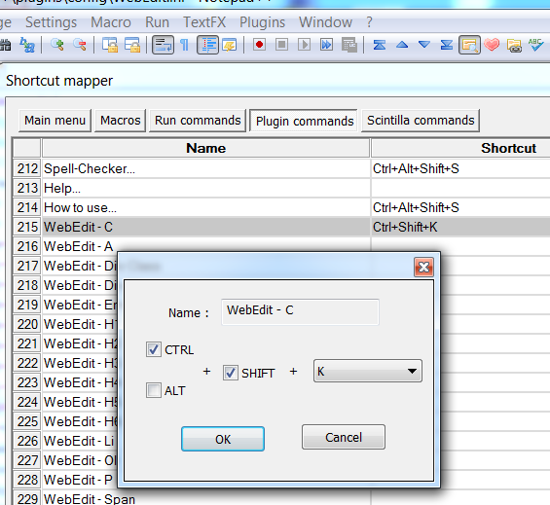This screenshot has height=505, width=550.
Task: Start macro recording with red dot icon
Action: click(x=259, y=45)
